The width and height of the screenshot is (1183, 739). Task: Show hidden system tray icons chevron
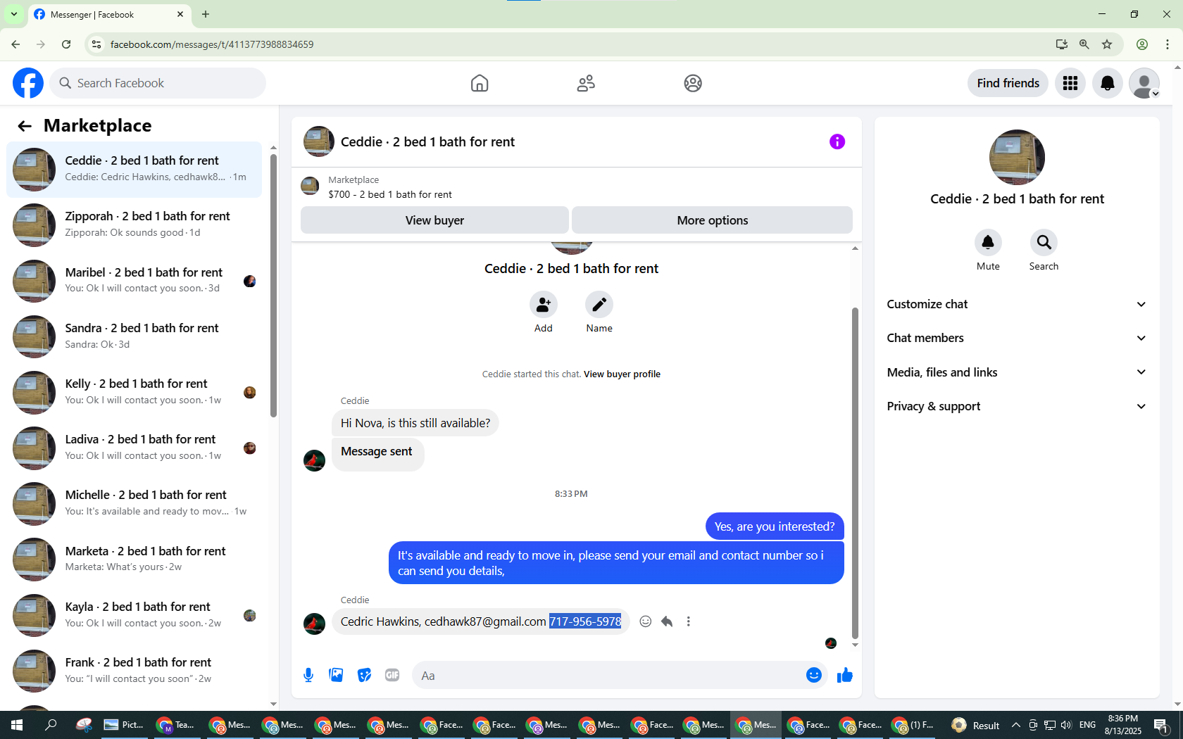click(1015, 725)
